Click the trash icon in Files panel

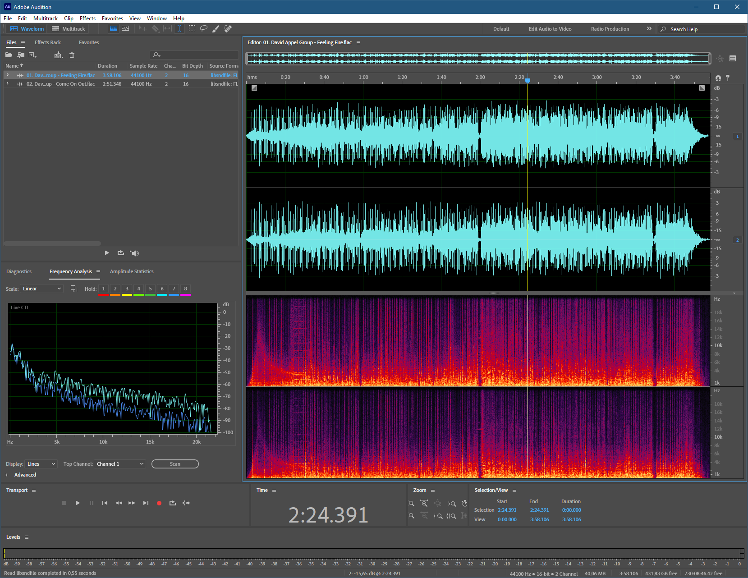[x=72, y=55]
